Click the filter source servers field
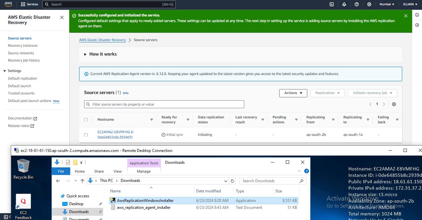422x220 pixels. coord(164,104)
